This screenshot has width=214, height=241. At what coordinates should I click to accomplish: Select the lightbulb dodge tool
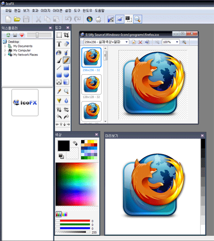59,101
